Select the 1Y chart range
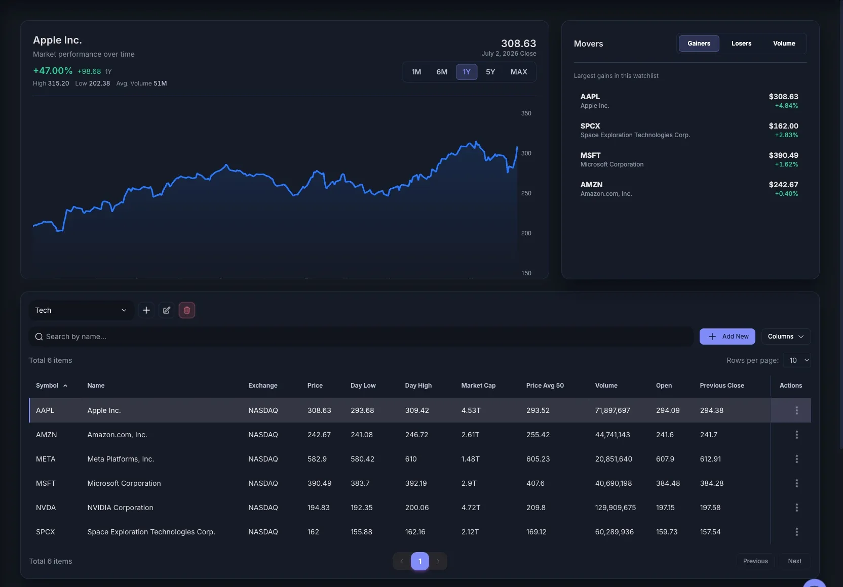The height and width of the screenshot is (587, 843). [467, 72]
